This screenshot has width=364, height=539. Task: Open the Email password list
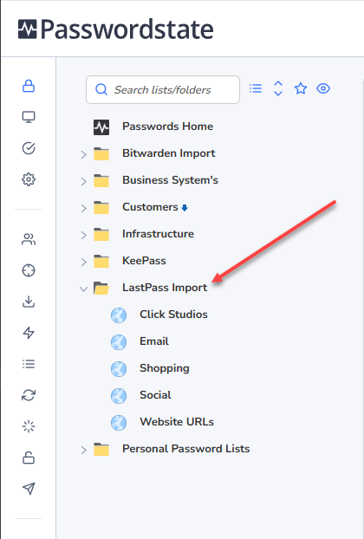click(x=154, y=341)
